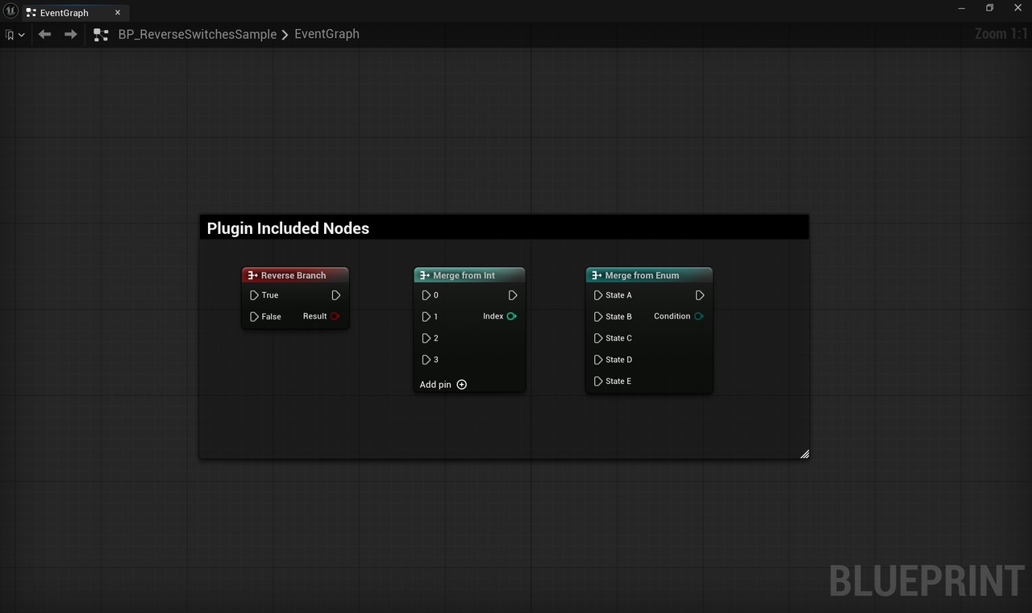Open the bookmarks dropdown in graph toolbar
Image resolution: width=1032 pixels, height=613 pixels.
(15, 35)
